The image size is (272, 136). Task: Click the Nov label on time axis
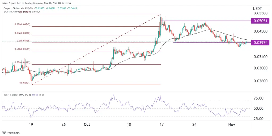click(x=232, y=125)
